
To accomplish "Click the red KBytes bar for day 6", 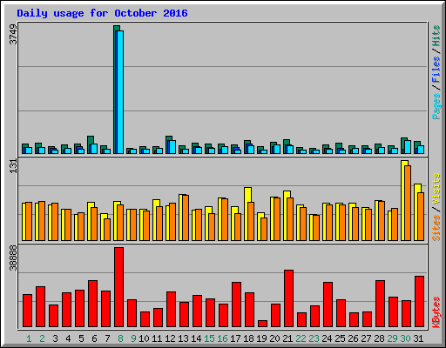I will tap(92, 304).
